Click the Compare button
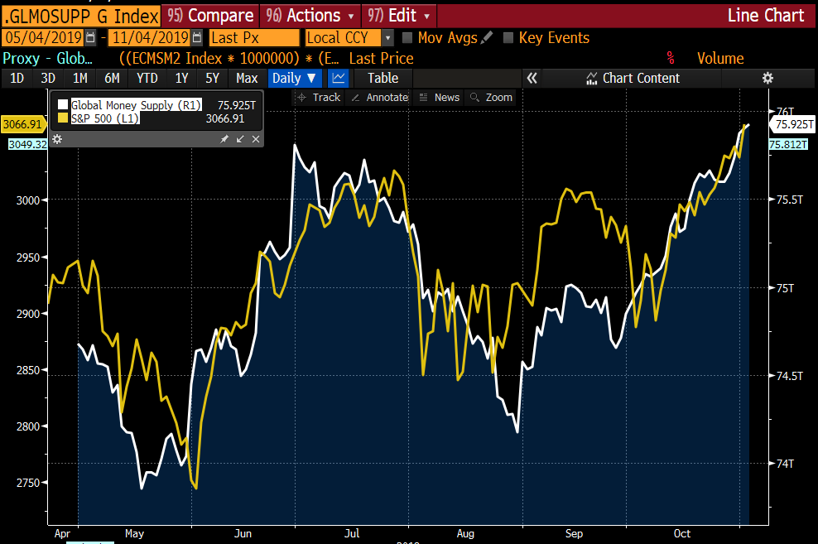Viewport: 818px width, 544px height. point(210,16)
